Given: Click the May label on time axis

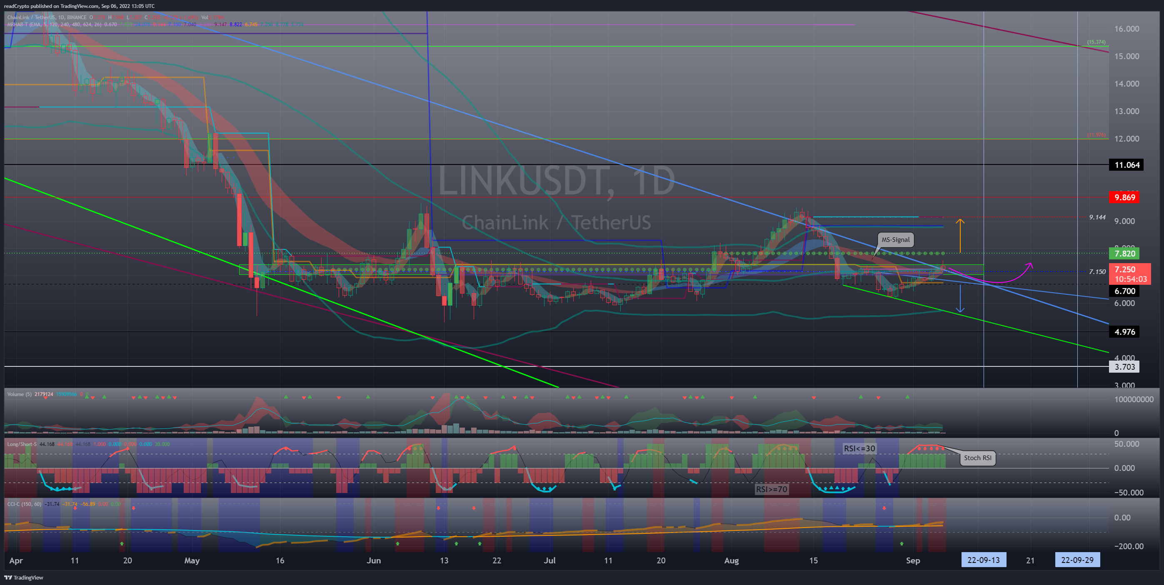Looking at the screenshot, I should coord(192,560).
